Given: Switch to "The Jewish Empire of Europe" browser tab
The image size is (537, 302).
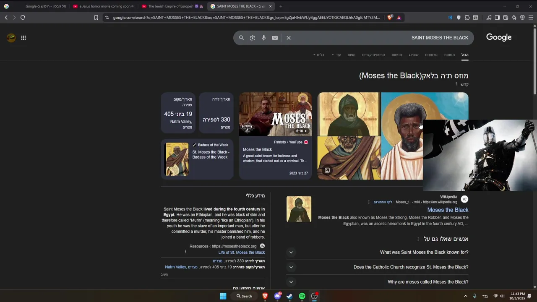Looking at the screenshot, I should [x=172, y=6].
